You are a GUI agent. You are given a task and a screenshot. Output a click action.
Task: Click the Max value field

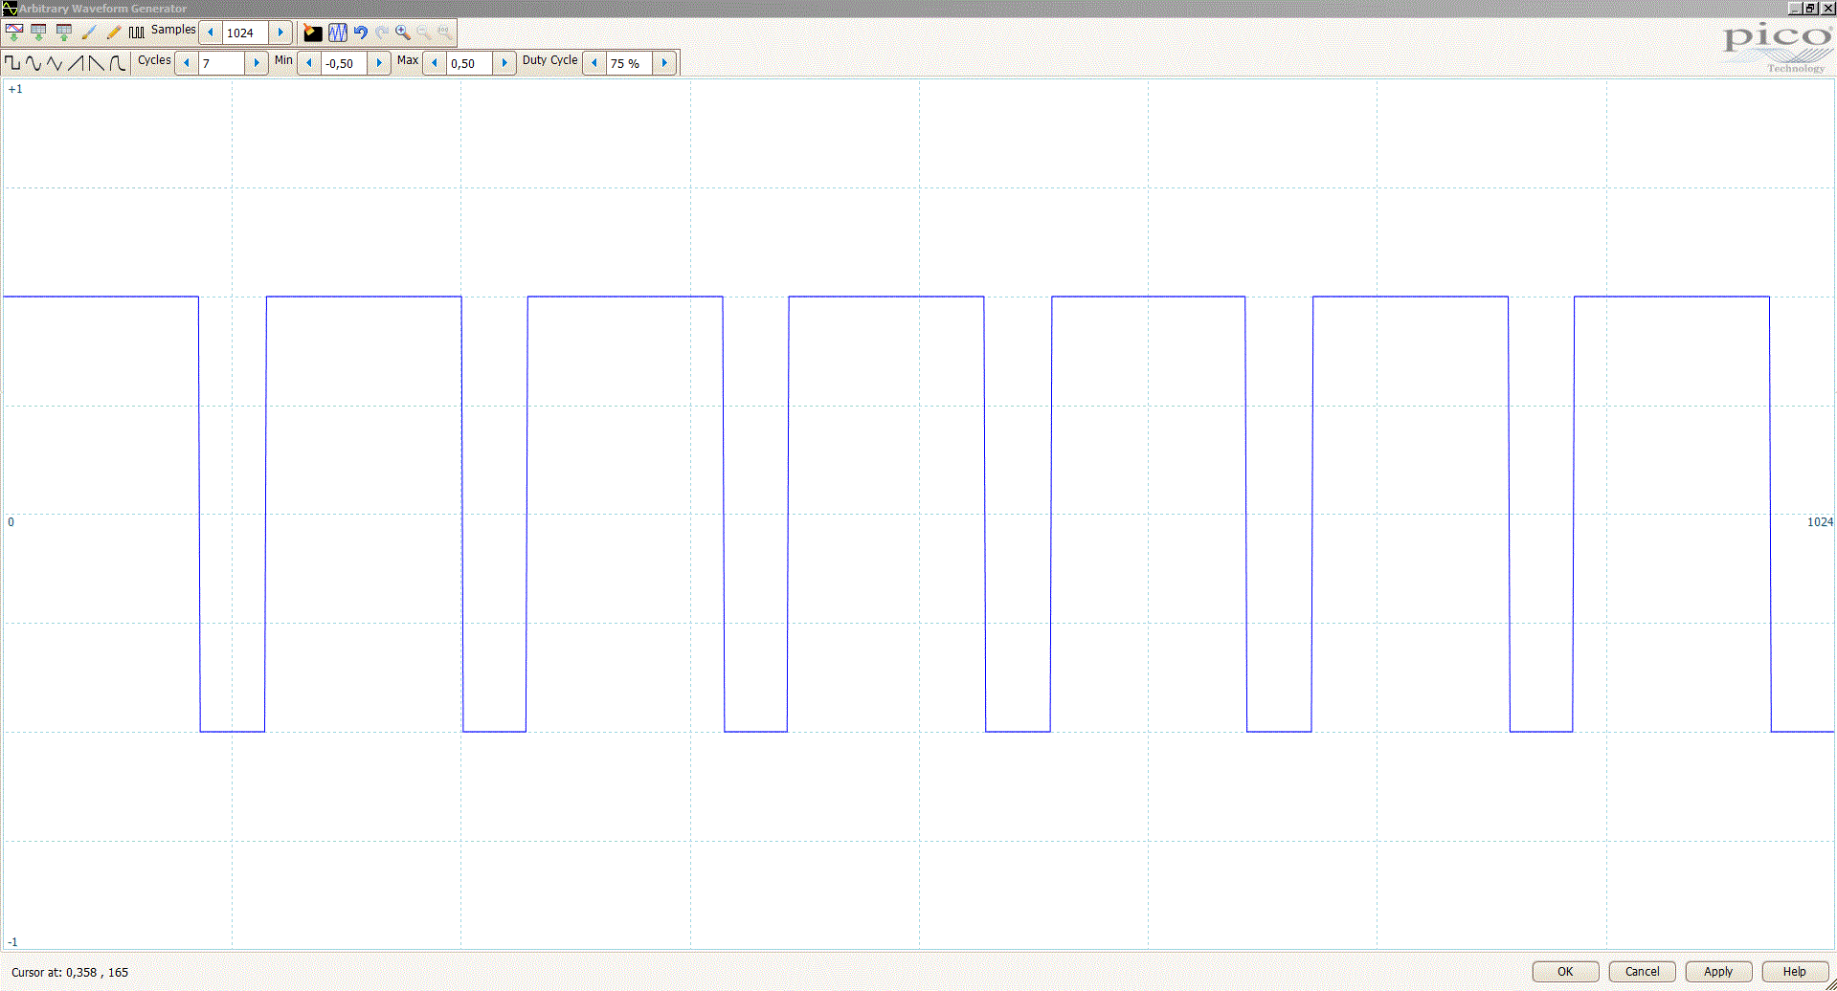[x=469, y=63]
